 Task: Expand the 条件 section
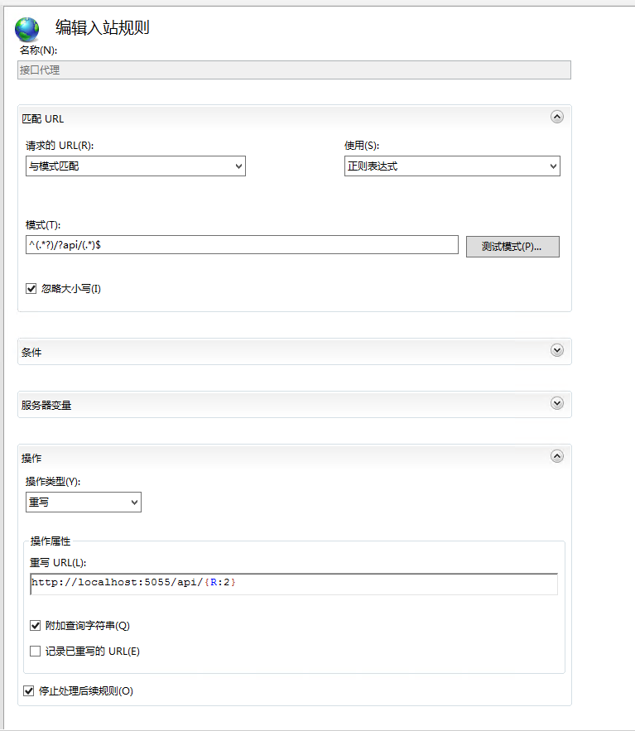(556, 350)
